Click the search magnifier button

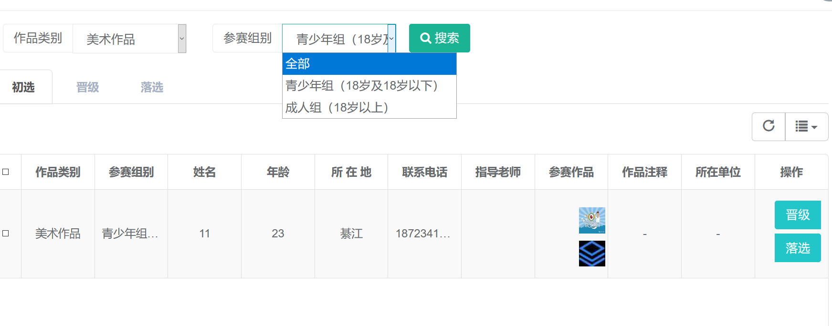click(439, 38)
